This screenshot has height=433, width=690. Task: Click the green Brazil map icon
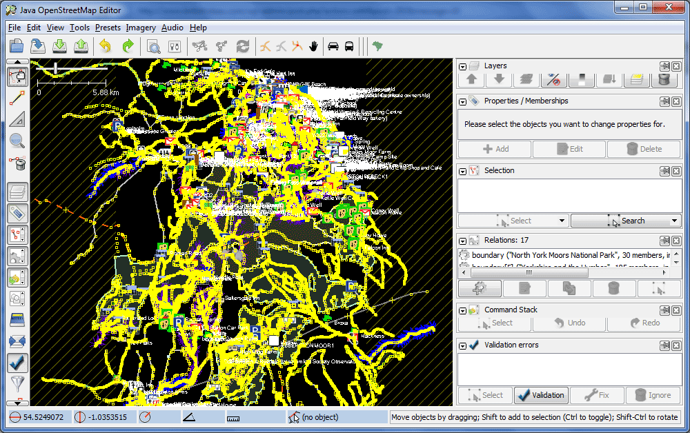(x=377, y=46)
